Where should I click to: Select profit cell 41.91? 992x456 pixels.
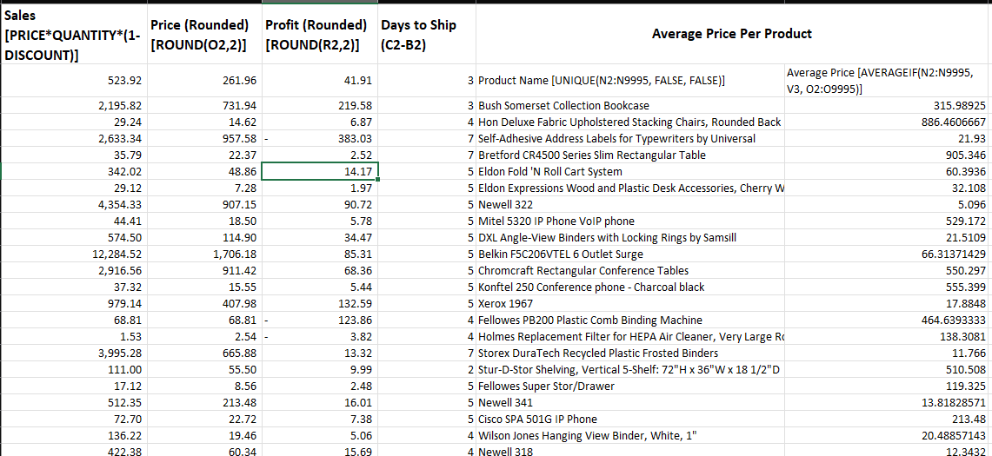pyautogui.click(x=319, y=81)
